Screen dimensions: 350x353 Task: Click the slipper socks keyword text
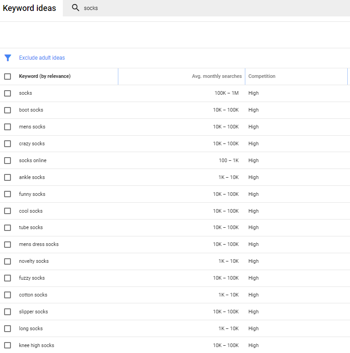[34, 312]
